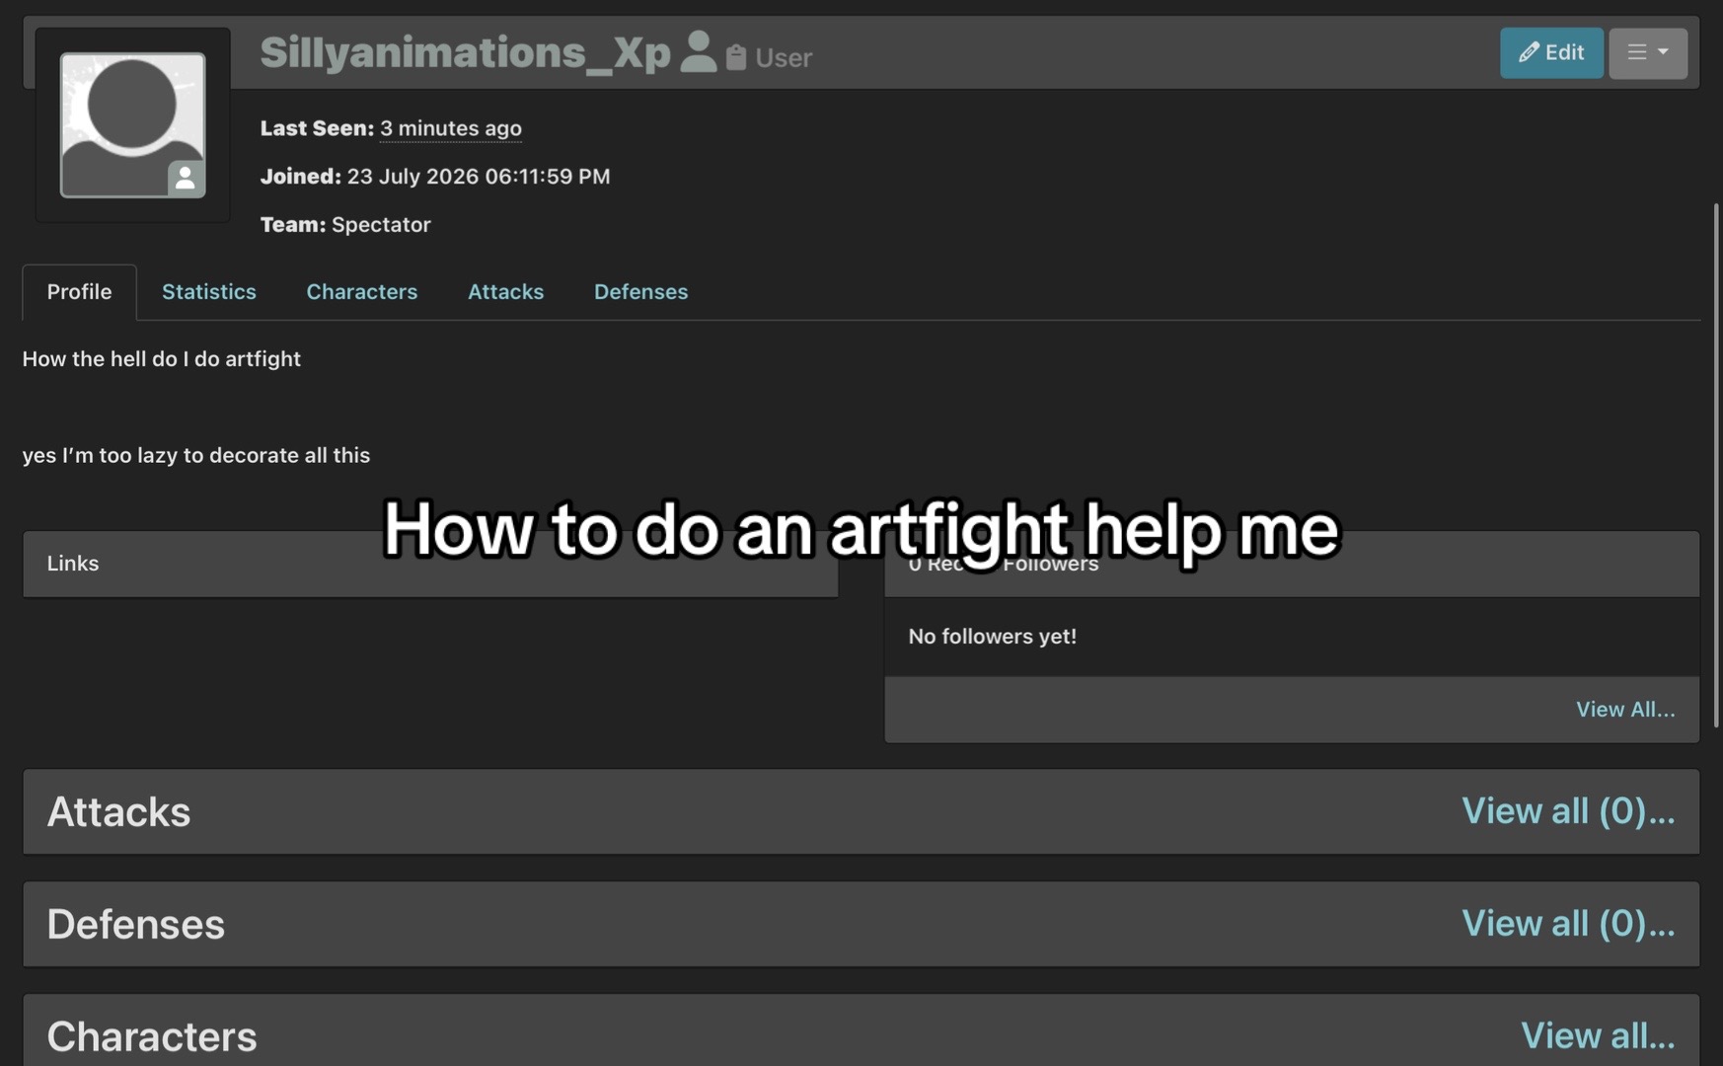Click the User role label

784,58
